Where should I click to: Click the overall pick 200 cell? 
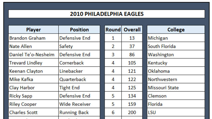[132, 112]
